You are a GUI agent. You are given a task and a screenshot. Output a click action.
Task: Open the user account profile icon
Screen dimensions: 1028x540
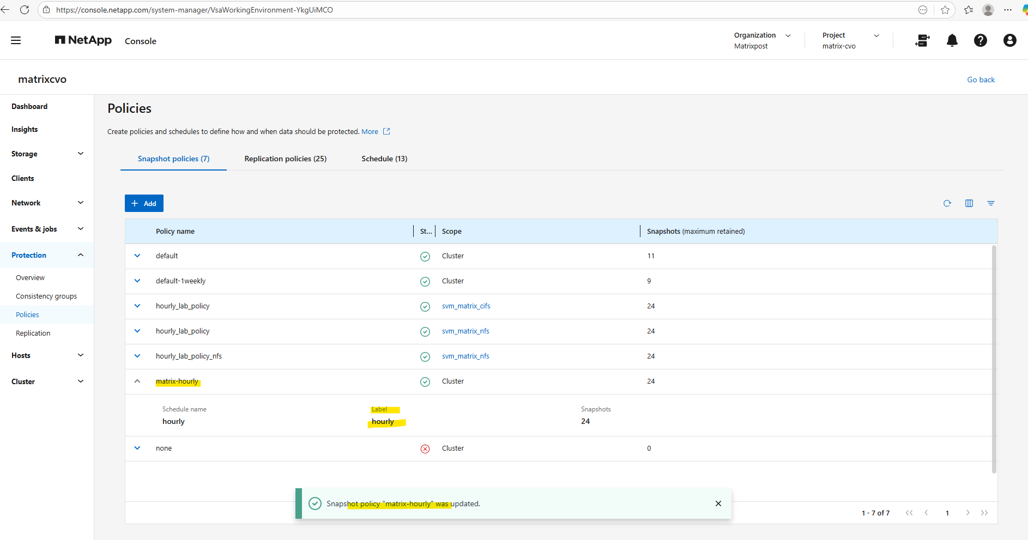pos(1009,40)
